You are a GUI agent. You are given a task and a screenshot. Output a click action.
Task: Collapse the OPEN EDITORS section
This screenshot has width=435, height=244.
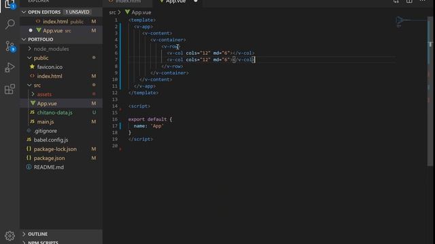[24, 12]
